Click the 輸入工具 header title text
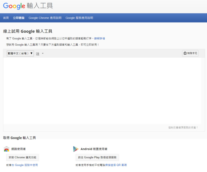207x172 pixels. click(x=40, y=6)
